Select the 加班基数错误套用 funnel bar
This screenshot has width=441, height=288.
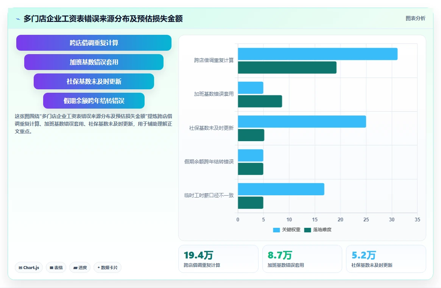(93, 62)
